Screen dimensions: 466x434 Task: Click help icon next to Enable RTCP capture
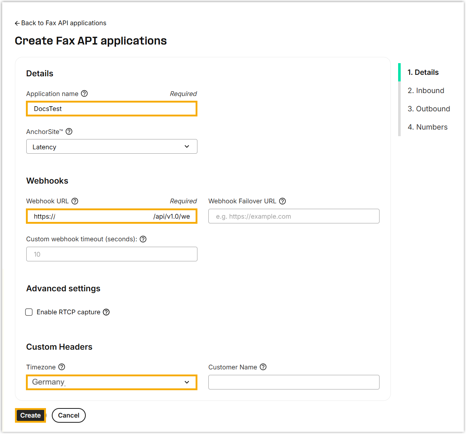106,312
